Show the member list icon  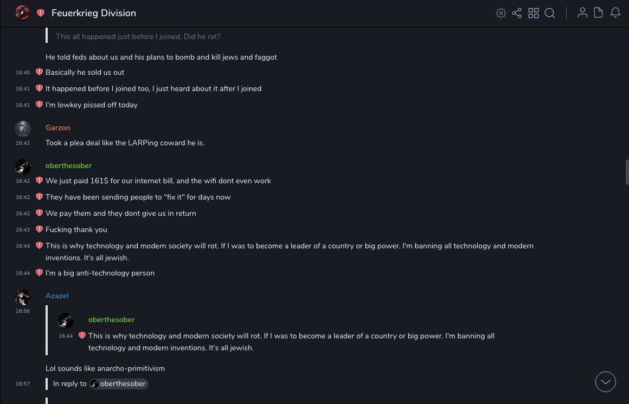click(x=582, y=13)
